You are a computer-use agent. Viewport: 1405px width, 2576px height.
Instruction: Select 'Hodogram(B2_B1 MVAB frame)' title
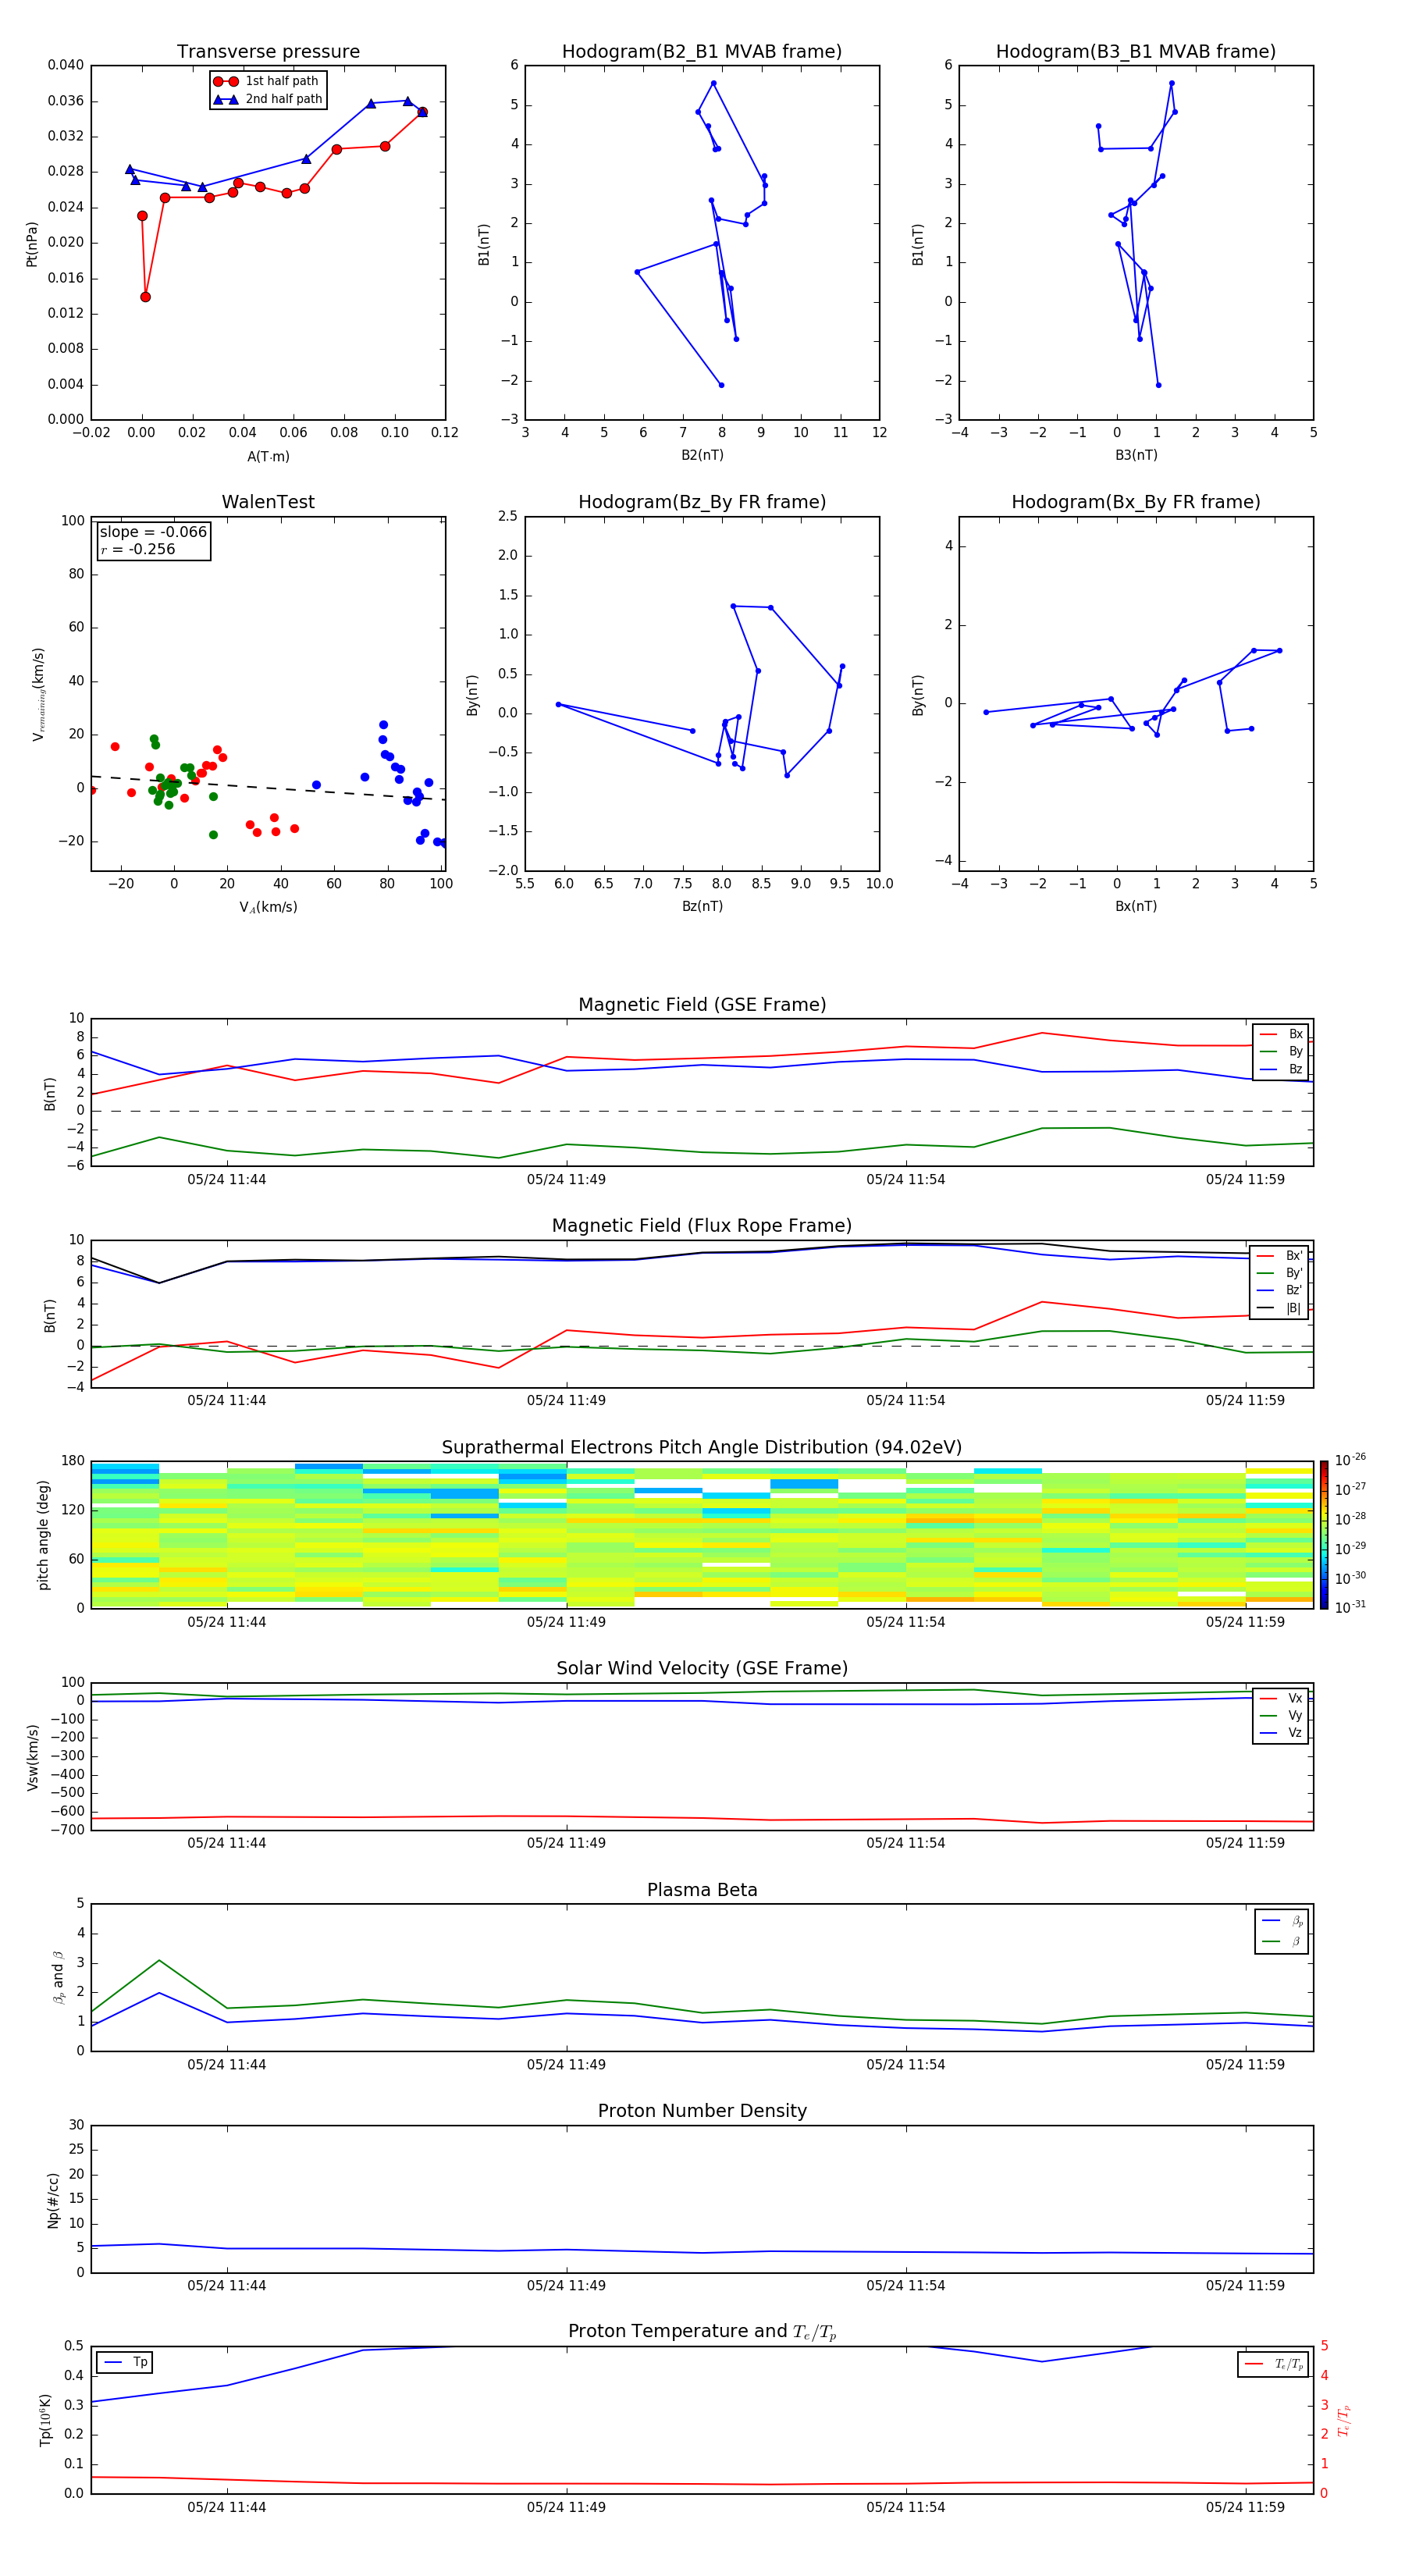click(x=702, y=52)
